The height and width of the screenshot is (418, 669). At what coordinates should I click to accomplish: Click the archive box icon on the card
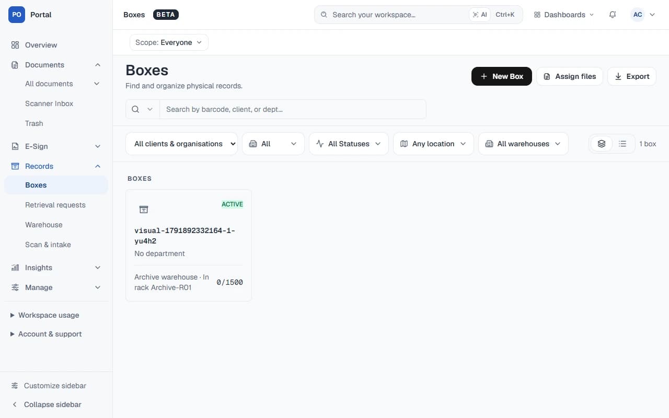144,210
